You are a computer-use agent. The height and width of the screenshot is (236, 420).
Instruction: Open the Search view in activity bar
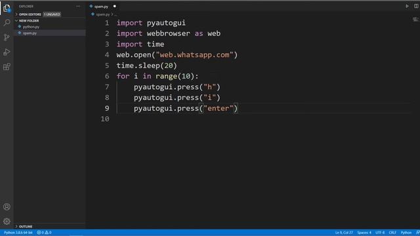point(7,22)
